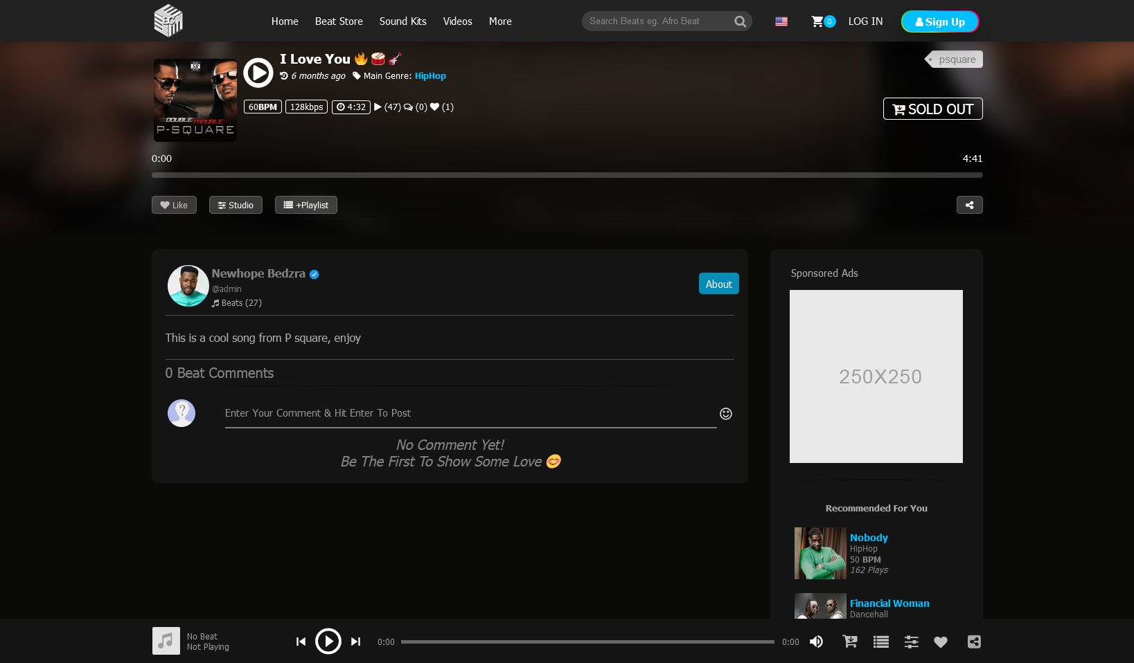The image size is (1134, 663).
Task: Click the "0 Beat Comments" heading
Action: pyautogui.click(x=220, y=373)
